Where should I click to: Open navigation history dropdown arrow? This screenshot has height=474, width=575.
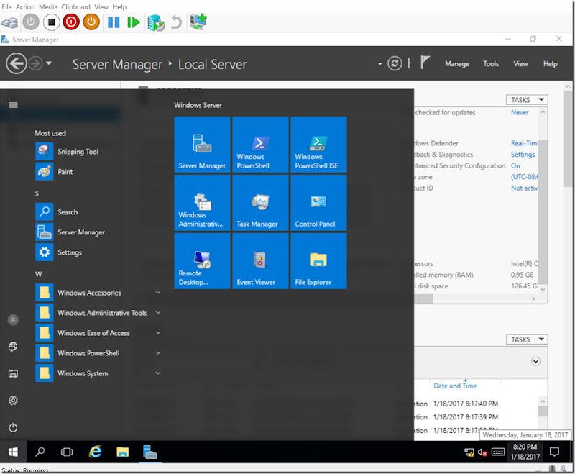pyautogui.click(x=49, y=63)
